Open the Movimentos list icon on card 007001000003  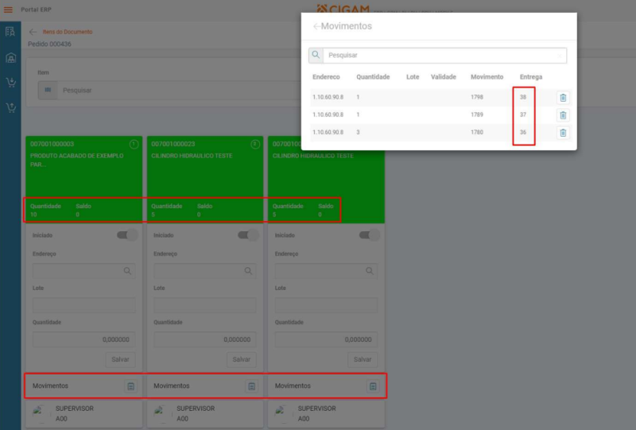(x=130, y=386)
